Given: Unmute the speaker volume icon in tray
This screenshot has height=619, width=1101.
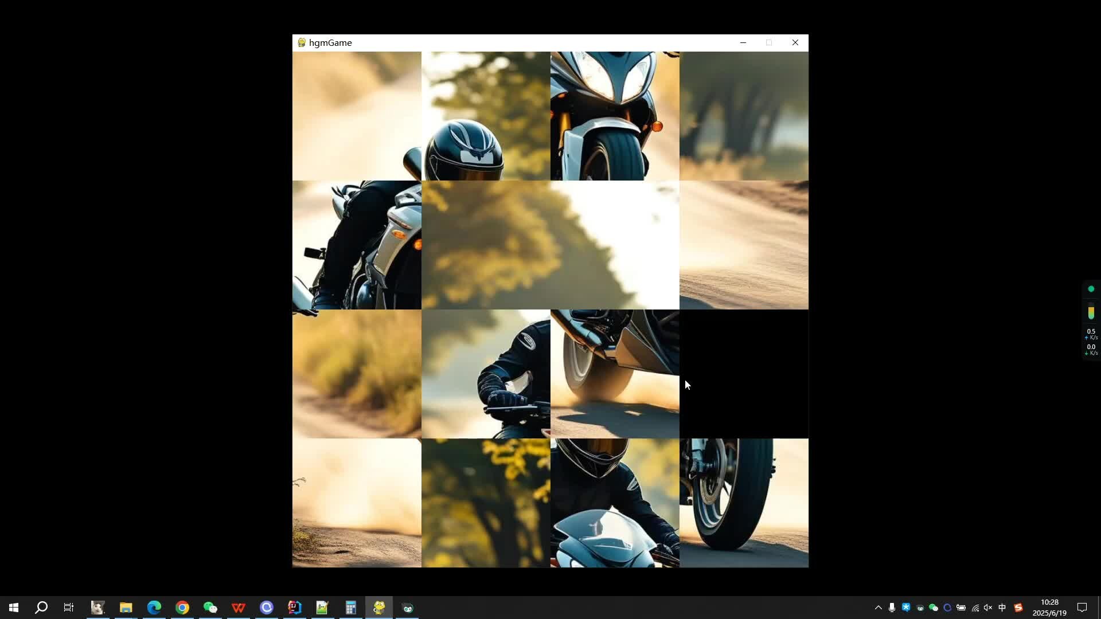Looking at the screenshot, I should (x=988, y=608).
